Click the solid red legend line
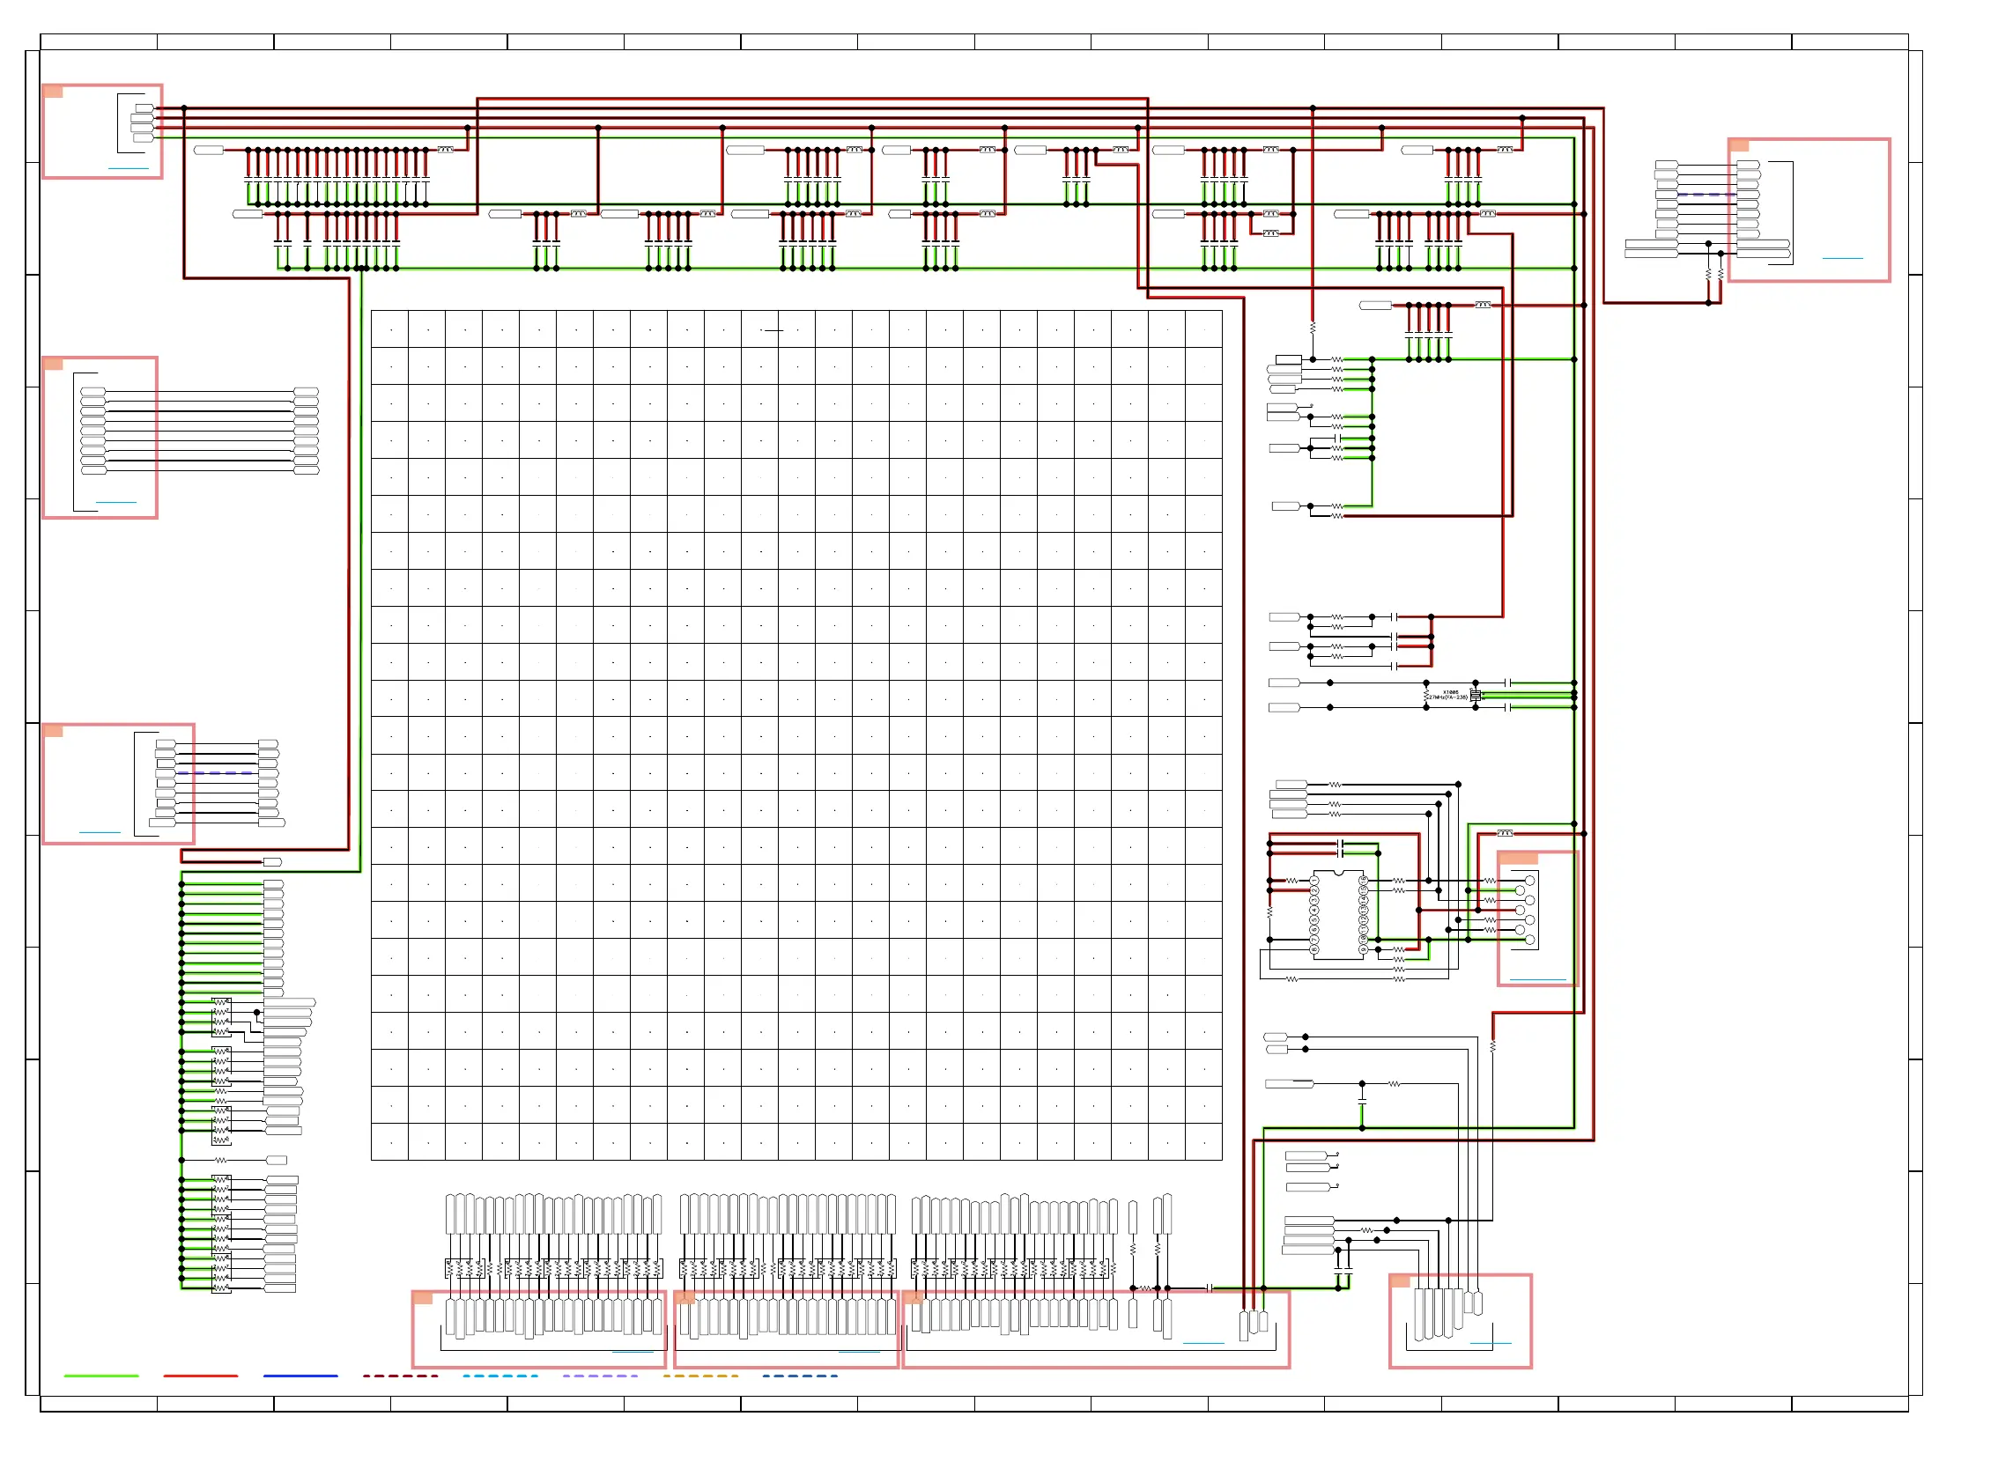Screen dimensions: 1998x1483 point(200,1376)
